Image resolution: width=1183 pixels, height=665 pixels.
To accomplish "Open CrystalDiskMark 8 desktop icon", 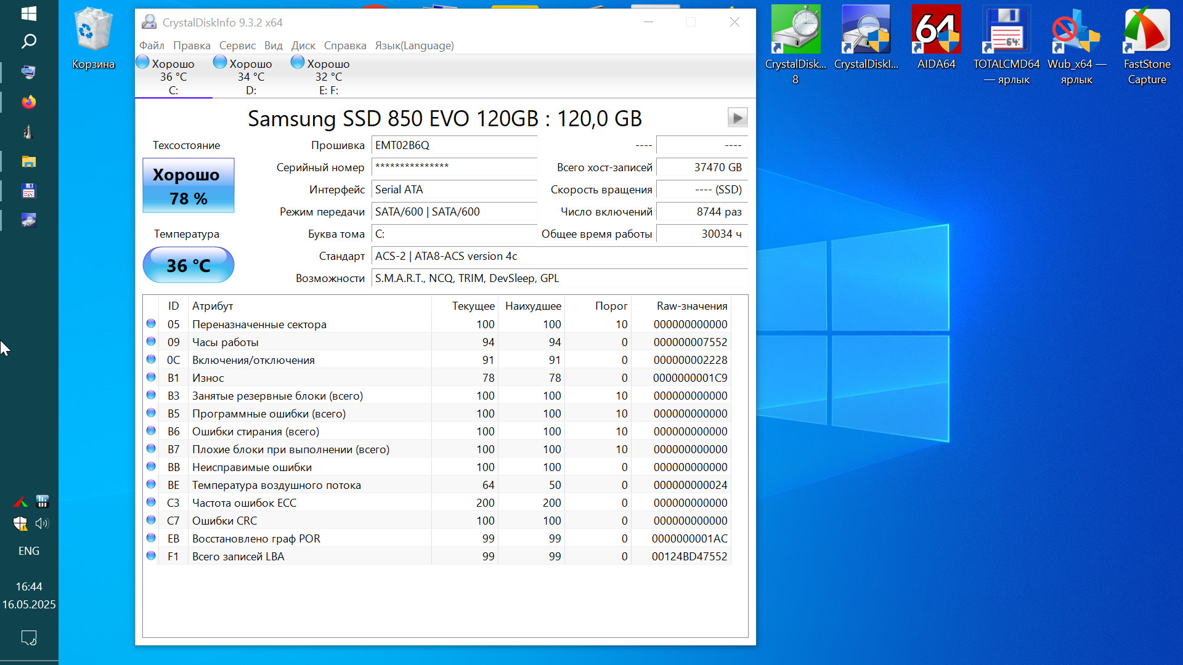I will point(795,31).
